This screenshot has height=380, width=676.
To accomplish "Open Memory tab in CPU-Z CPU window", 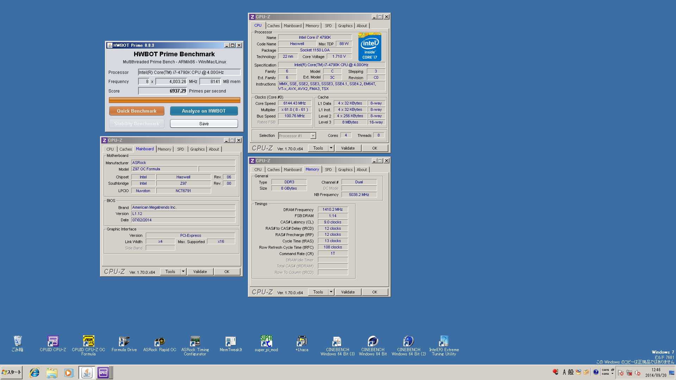I will [312, 26].
